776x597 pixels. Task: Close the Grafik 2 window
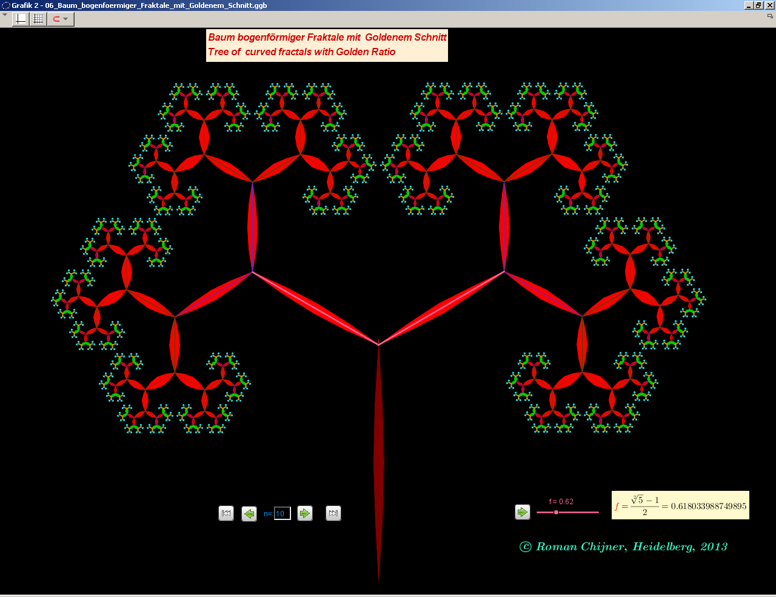(x=769, y=5)
